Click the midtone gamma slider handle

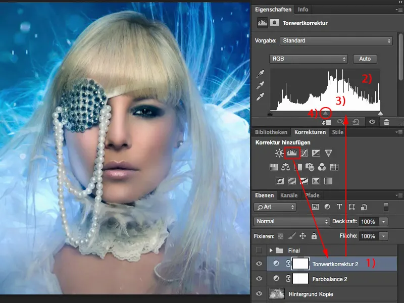coord(326,113)
